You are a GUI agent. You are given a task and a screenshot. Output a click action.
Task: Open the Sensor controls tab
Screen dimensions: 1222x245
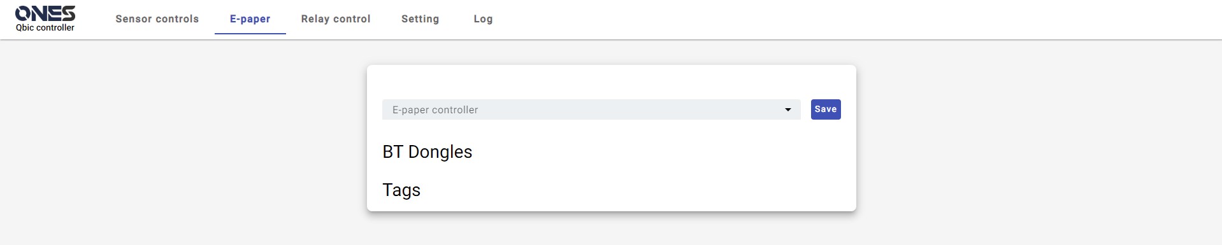click(x=157, y=19)
